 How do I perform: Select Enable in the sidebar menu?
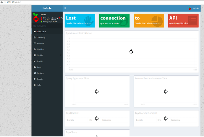pyautogui.click(x=40, y=61)
